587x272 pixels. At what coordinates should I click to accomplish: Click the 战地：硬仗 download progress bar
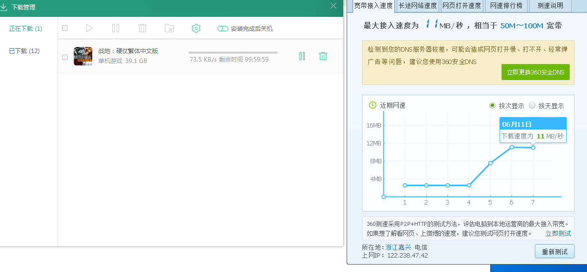click(x=233, y=53)
